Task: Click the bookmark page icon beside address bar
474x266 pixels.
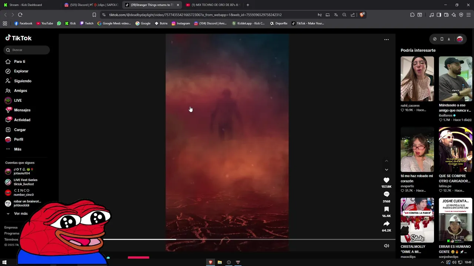Action: pyautogui.click(x=94, y=15)
